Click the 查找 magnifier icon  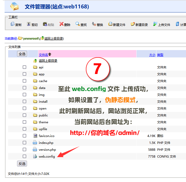point(77,24)
